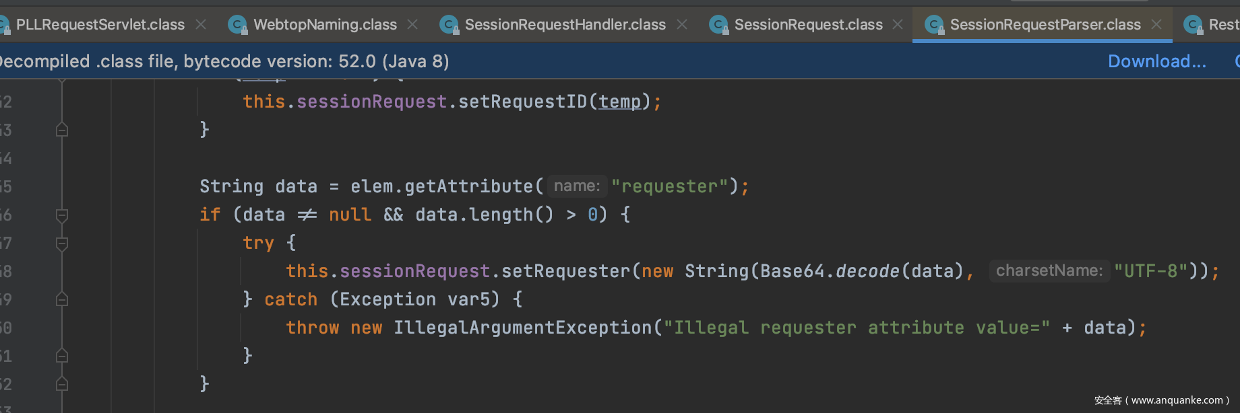Close the SessionRequestHandler.class tab

(682, 24)
